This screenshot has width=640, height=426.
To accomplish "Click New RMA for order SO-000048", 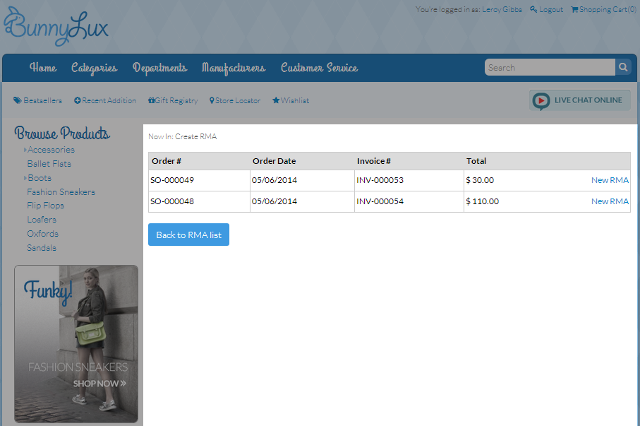I will point(609,201).
